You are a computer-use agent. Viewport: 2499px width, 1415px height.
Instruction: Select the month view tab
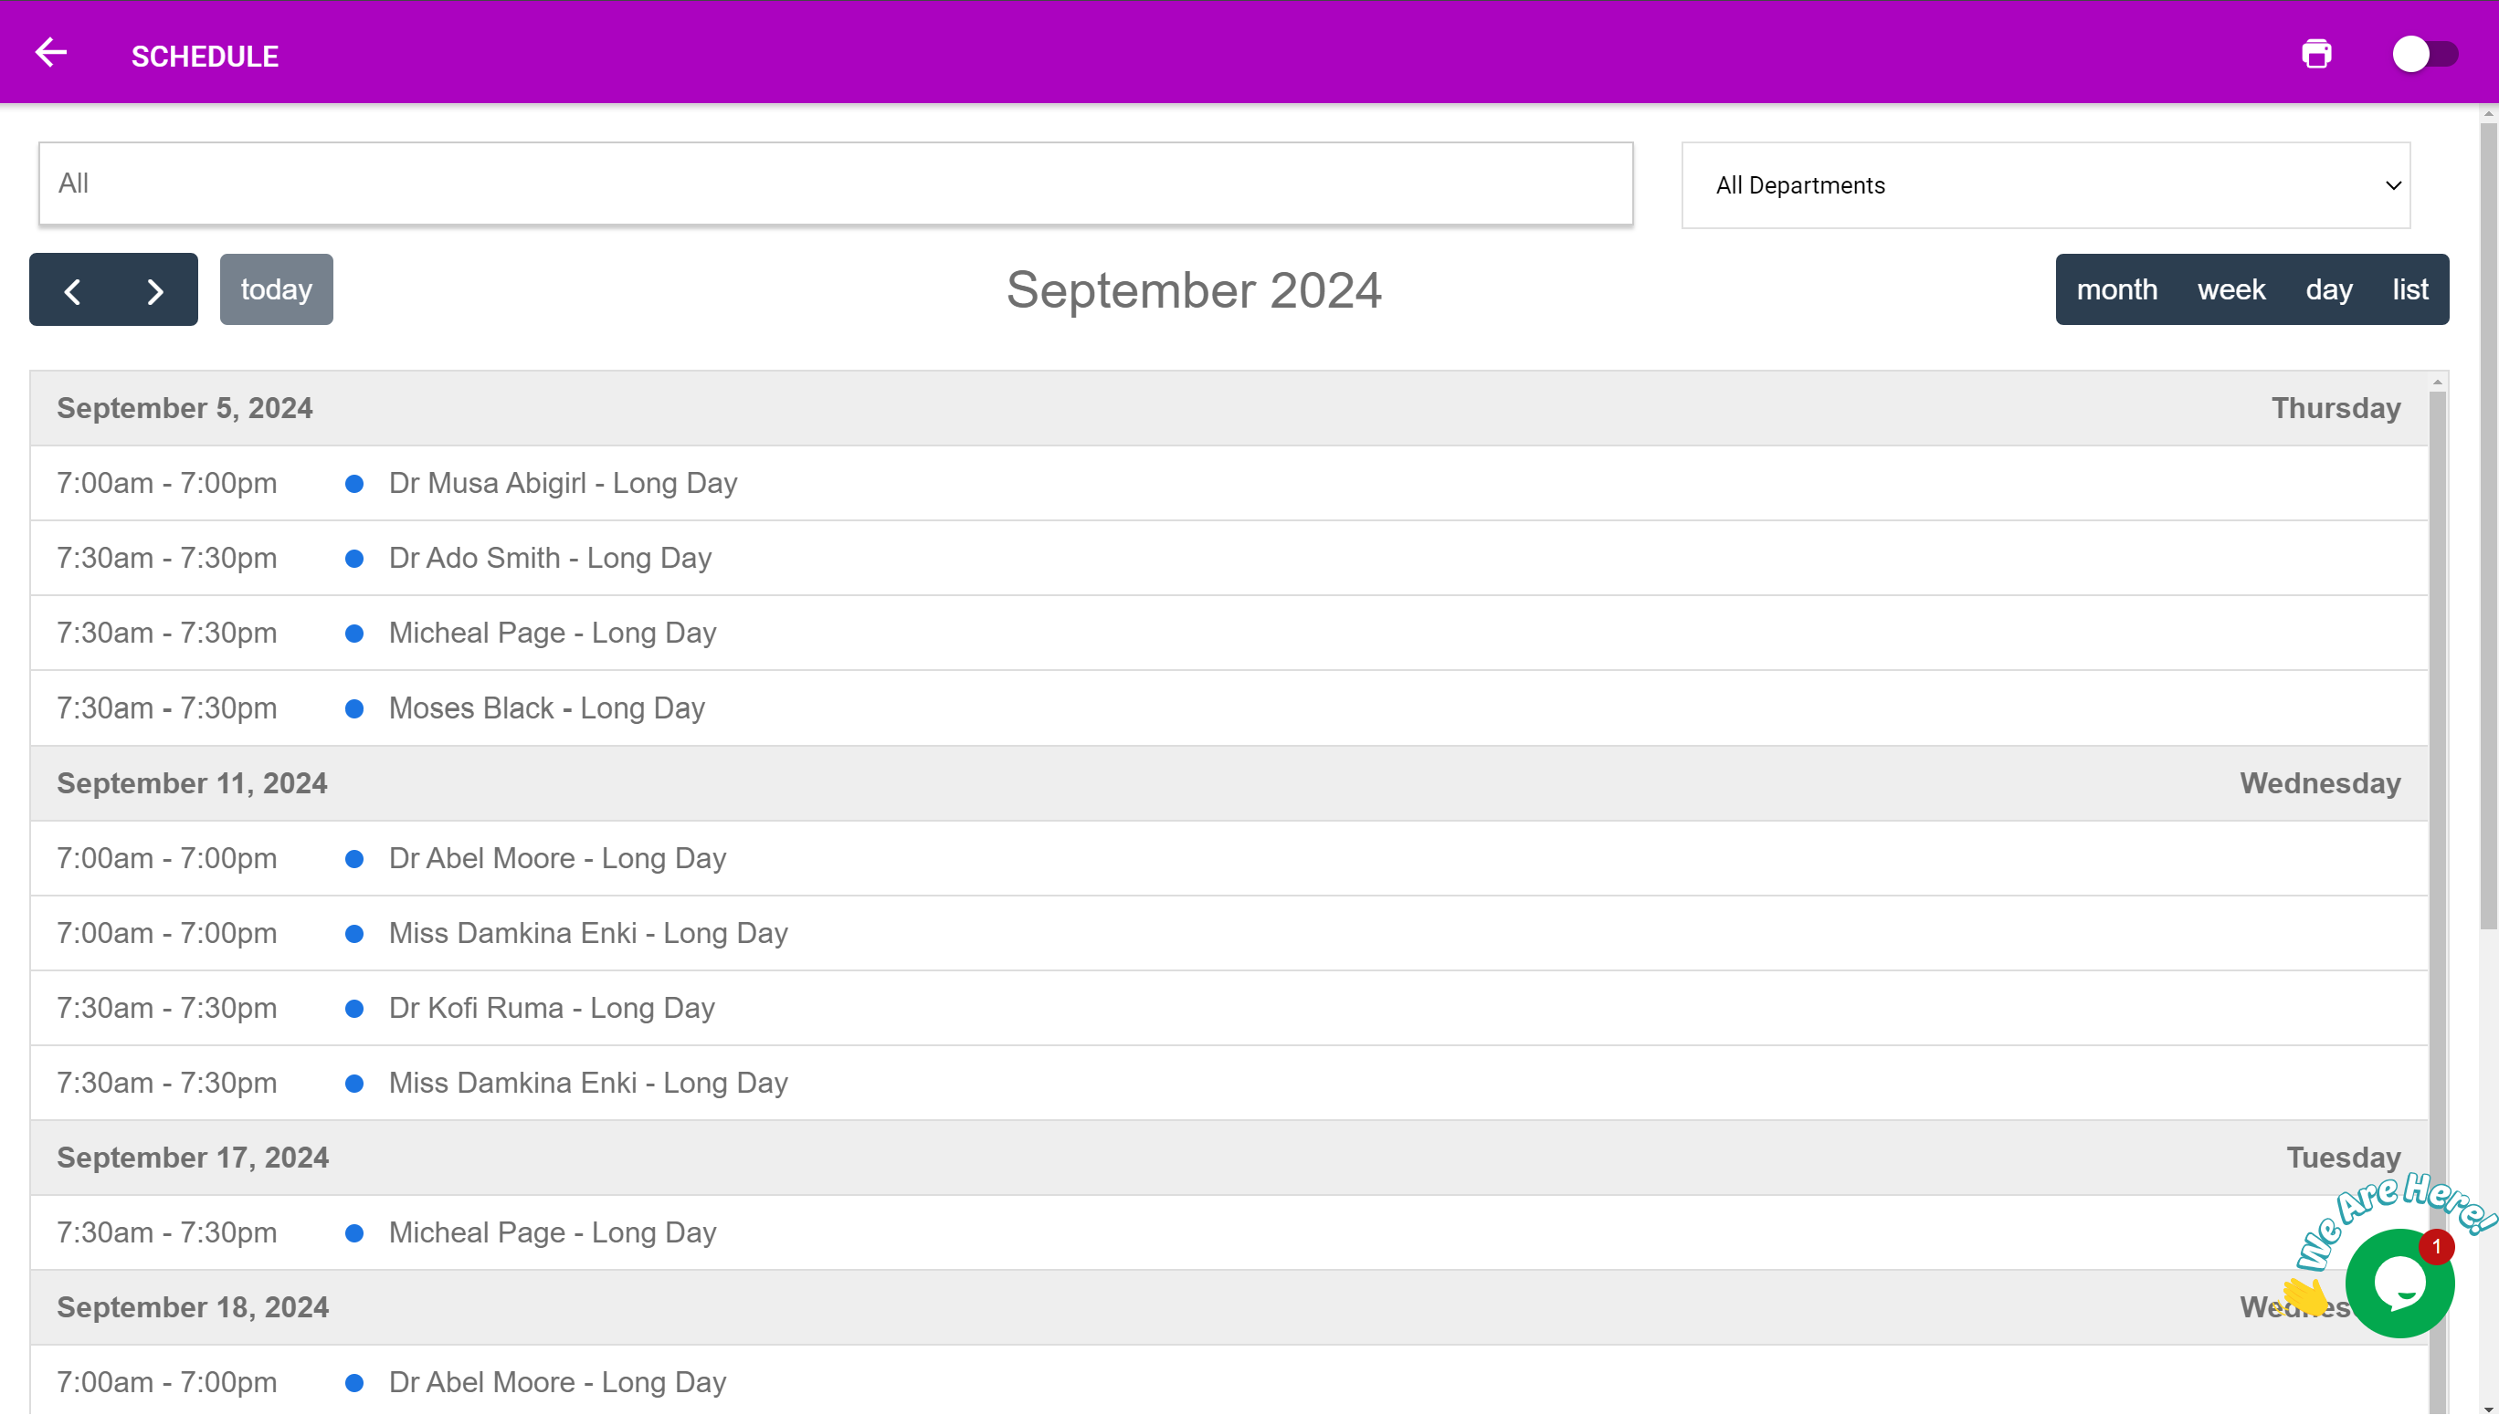click(x=2114, y=288)
